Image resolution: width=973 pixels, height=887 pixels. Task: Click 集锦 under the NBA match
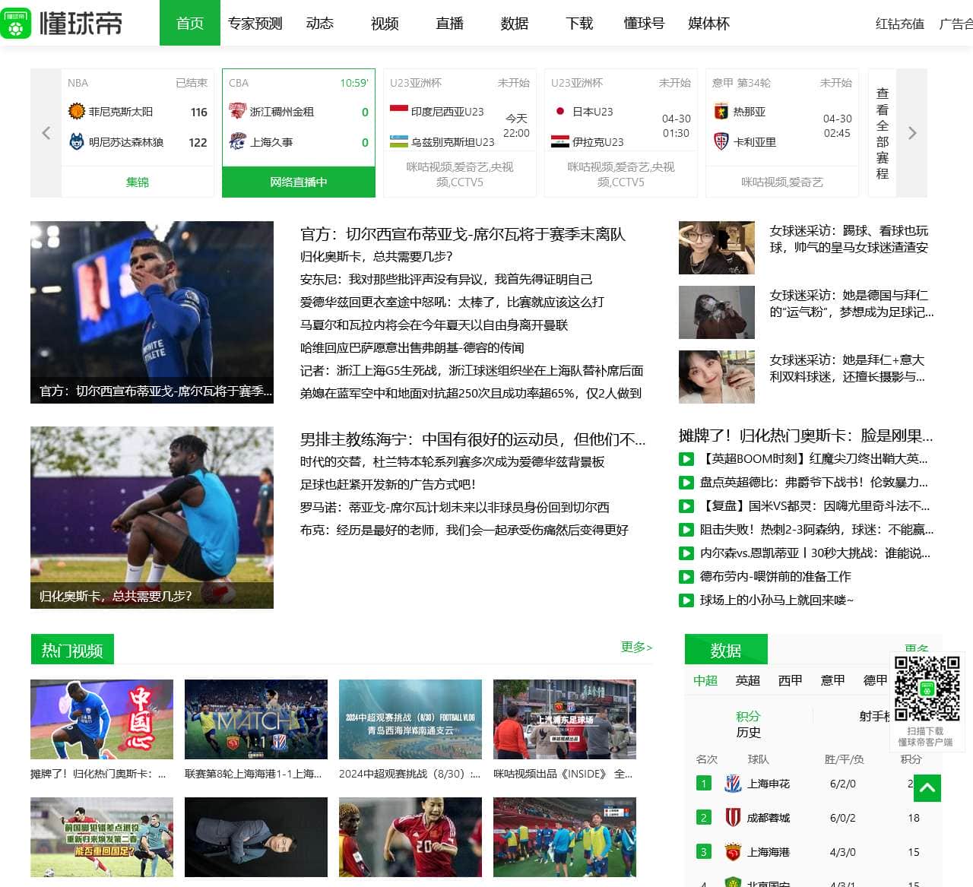138,182
